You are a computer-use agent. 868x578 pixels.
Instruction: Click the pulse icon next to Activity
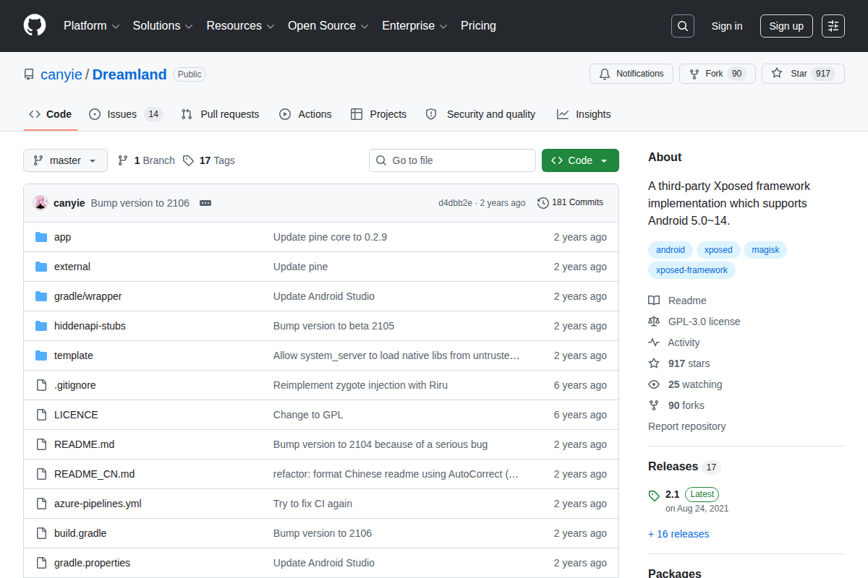654,342
